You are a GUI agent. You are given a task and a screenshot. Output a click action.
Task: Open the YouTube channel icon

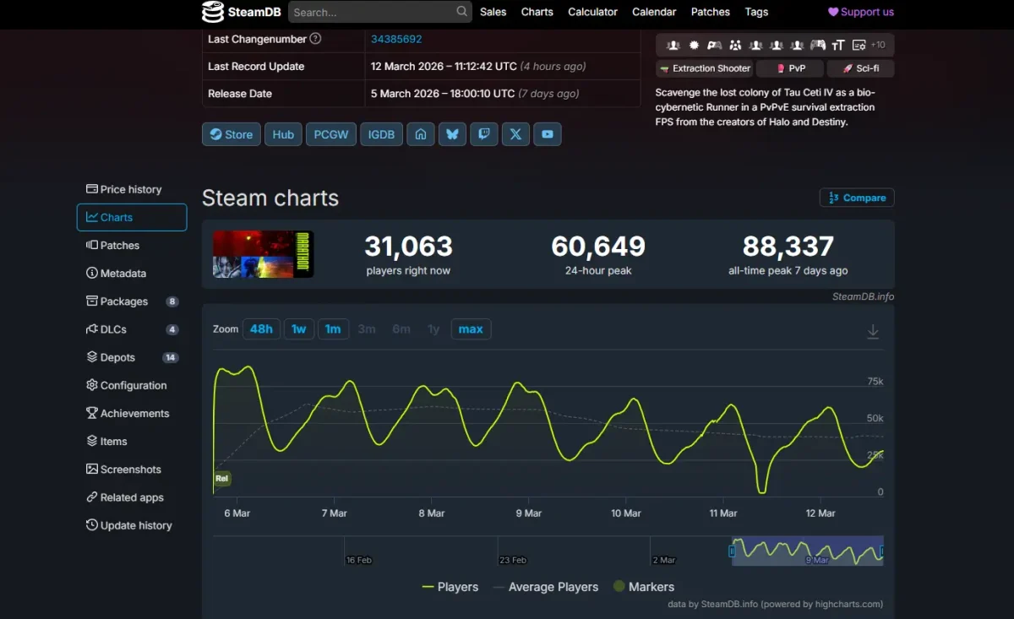[548, 133]
